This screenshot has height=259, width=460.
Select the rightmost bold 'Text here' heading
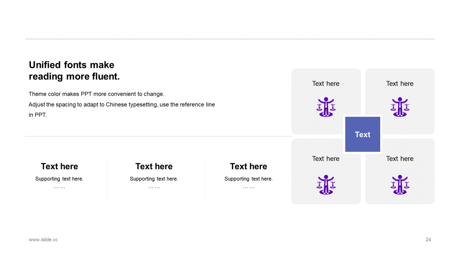248,166
